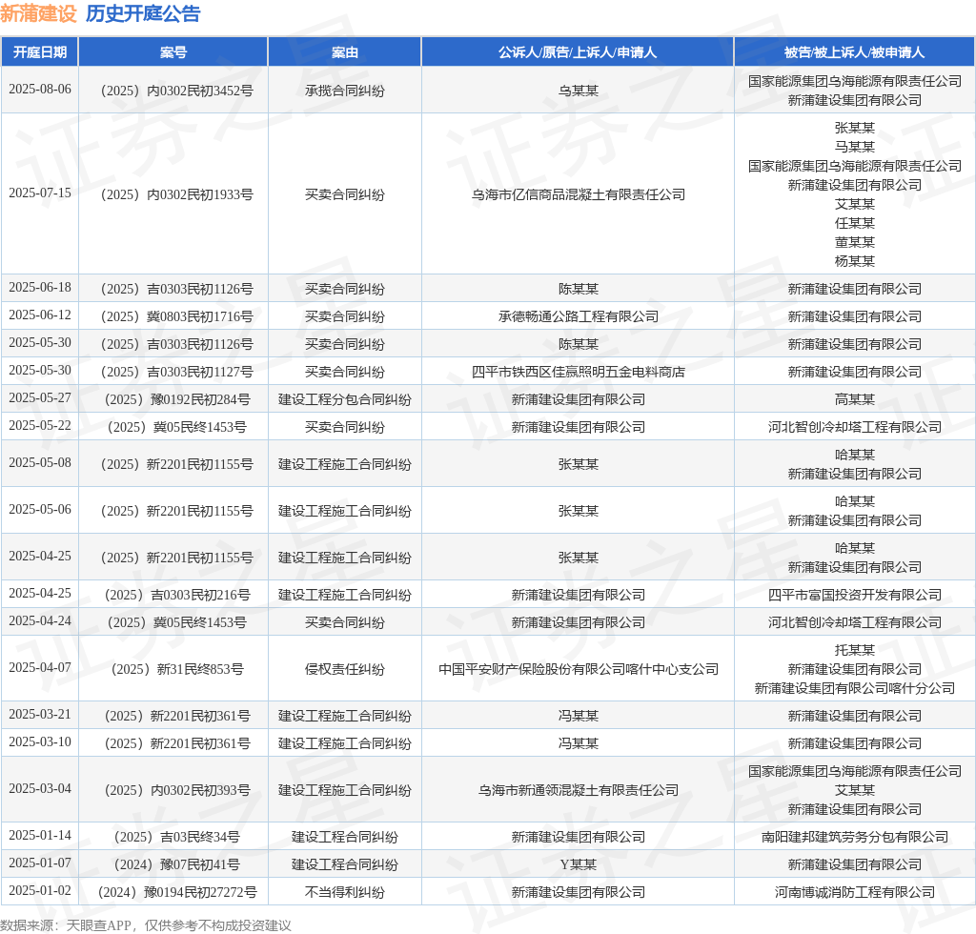Click case number 冀0803民初1716号

[x=176, y=316]
